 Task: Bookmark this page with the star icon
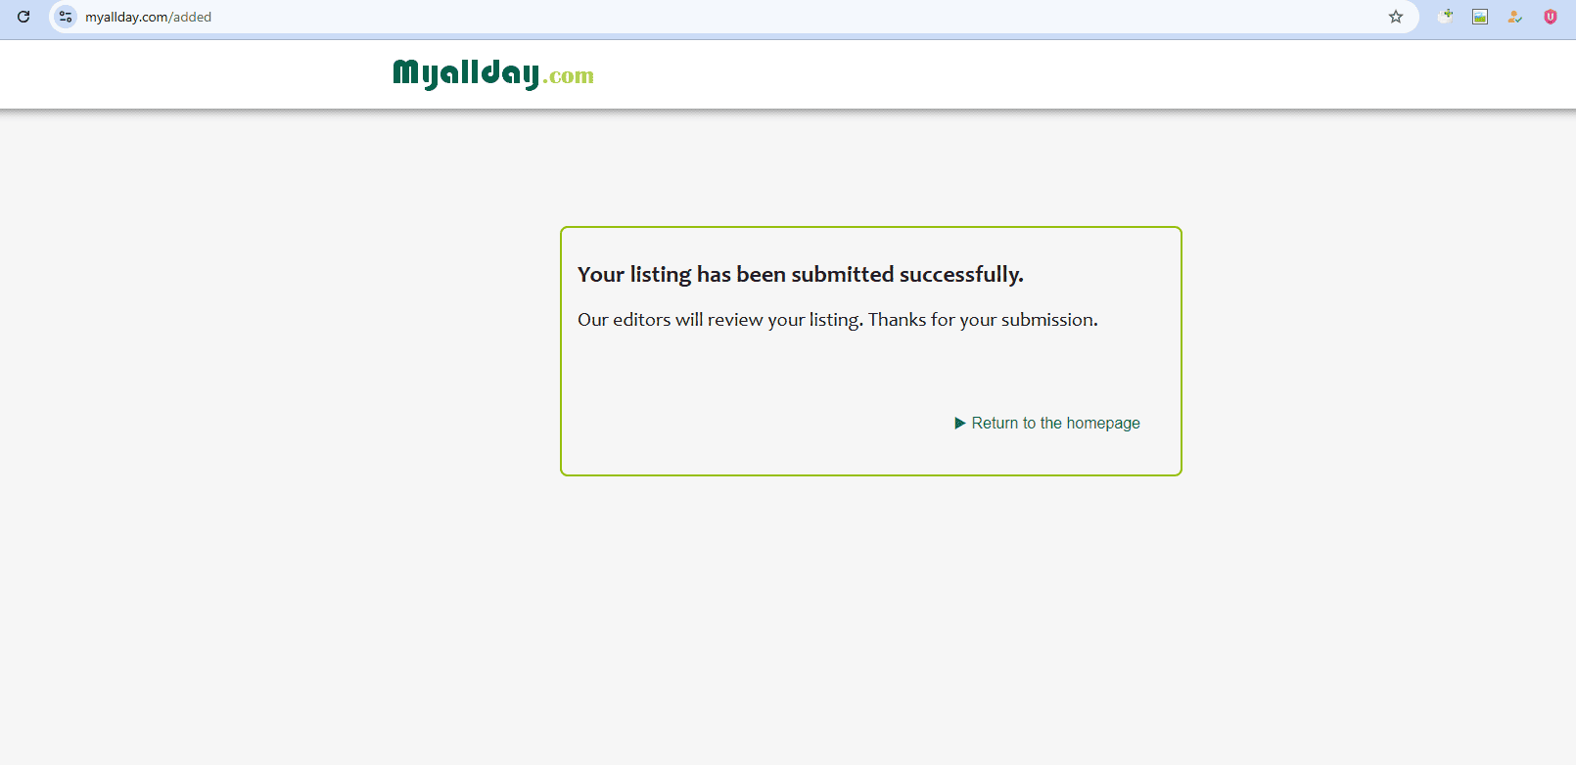(x=1396, y=17)
